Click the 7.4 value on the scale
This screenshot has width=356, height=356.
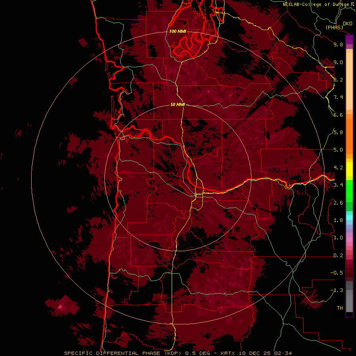point(338,97)
